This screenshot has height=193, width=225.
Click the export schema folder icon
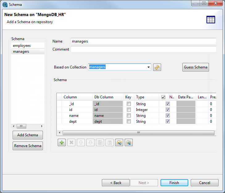click(129, 143)
